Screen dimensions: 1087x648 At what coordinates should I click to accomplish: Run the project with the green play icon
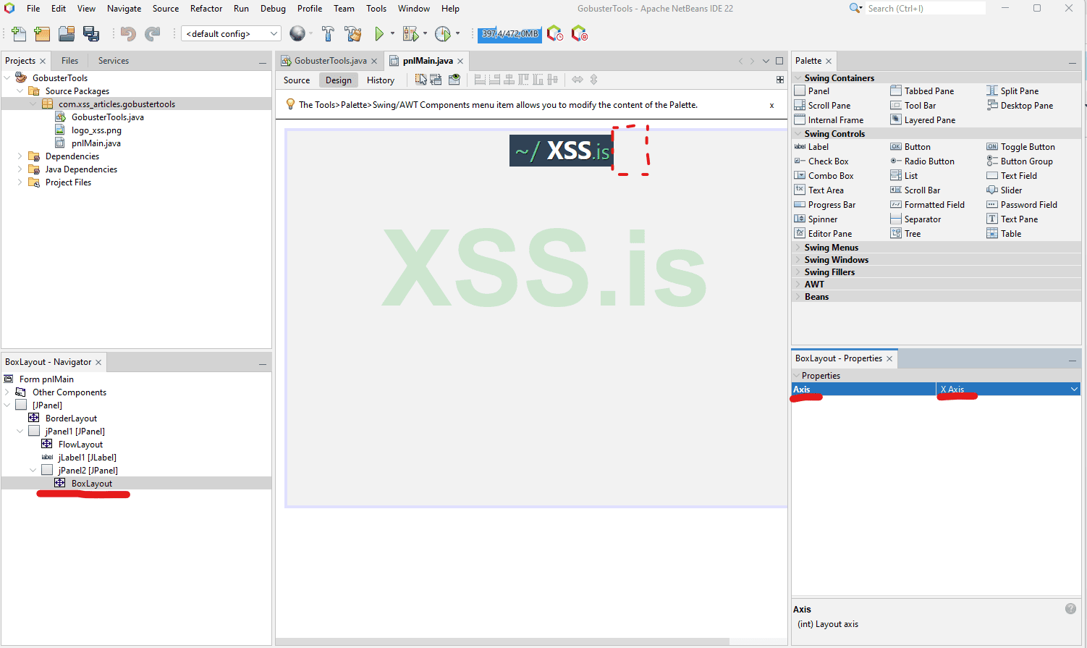(x=379, y=33)
